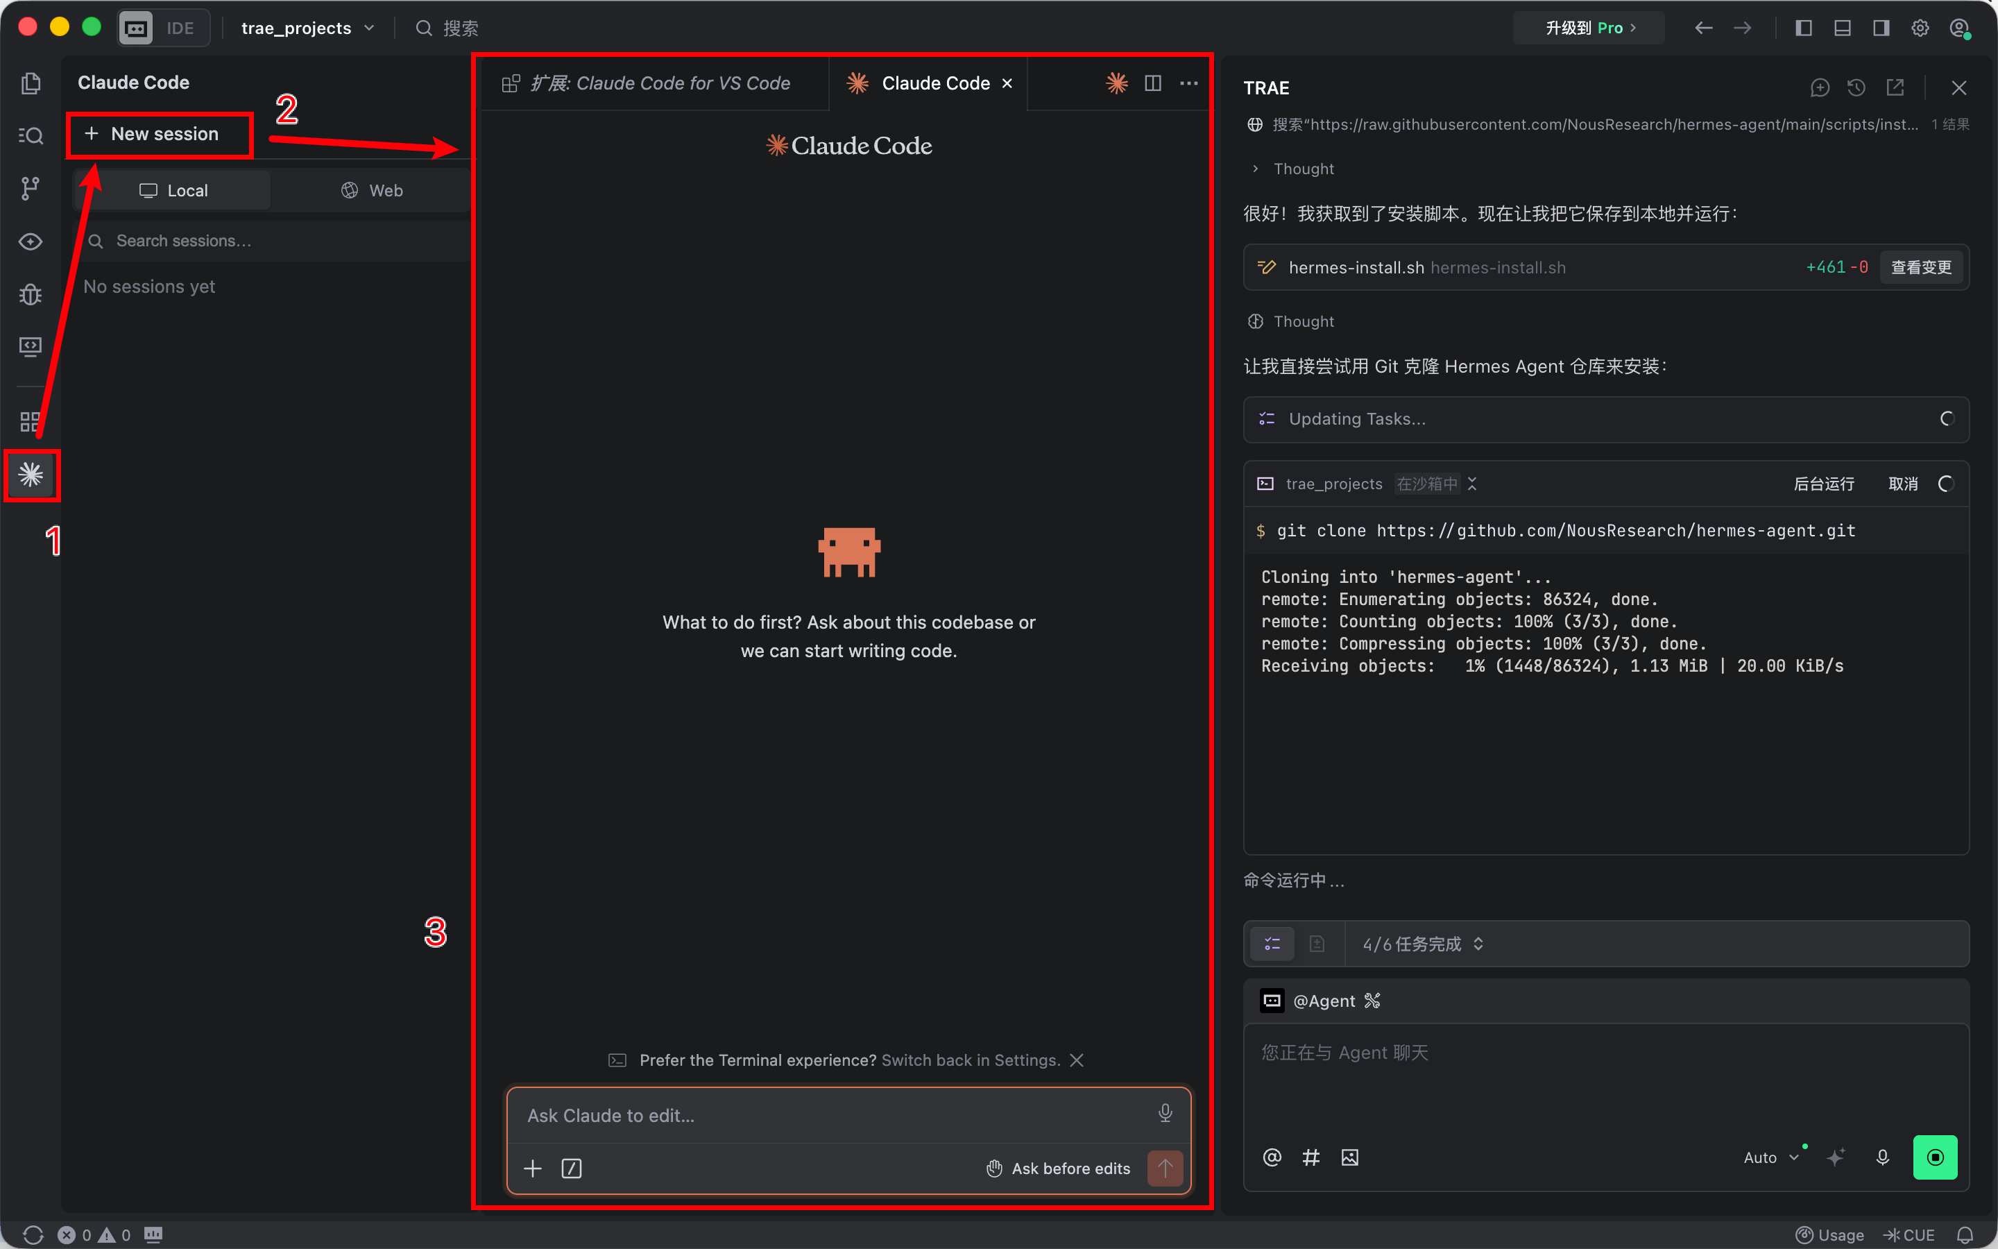Close the Claude Code editor tab
Image resolution: width=1998 pixels, height=1249 pixels.
1007,83
